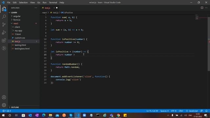Change encoding via UTF-8
The width and height of the screenshot is (210, 118).
(174, 111)
